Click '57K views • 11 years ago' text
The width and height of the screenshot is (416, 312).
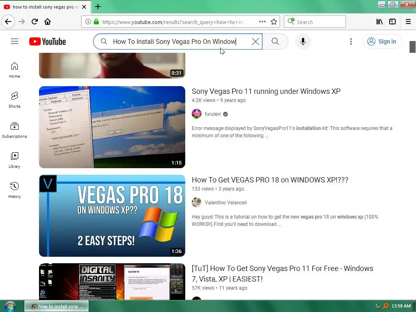[219, 288]
